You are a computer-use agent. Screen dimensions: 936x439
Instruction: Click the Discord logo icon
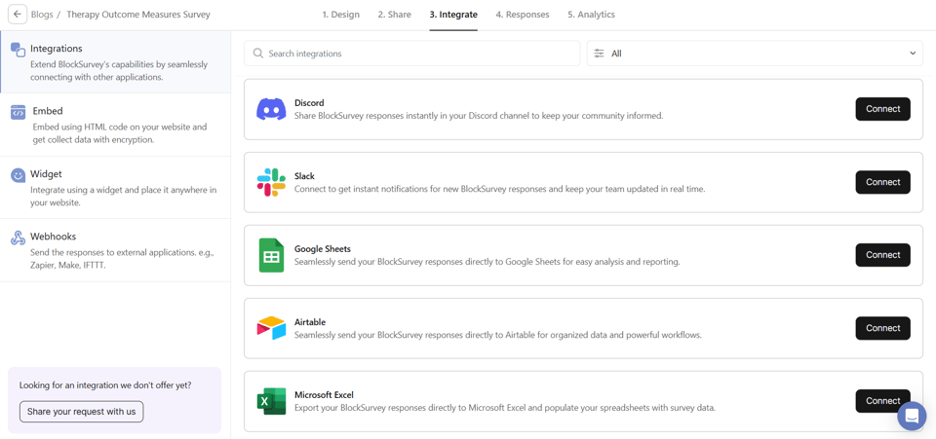271,109
